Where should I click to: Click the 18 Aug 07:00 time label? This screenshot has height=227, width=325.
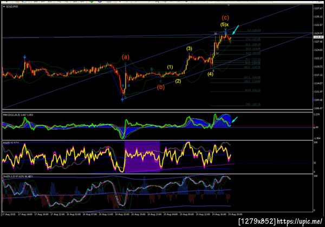tap(90, 215)
